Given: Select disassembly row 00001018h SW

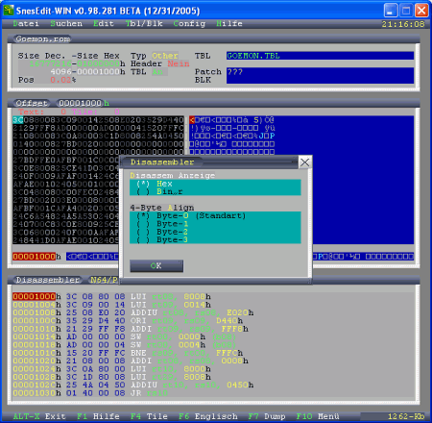Looking at the screenshot, I should 124,344.
